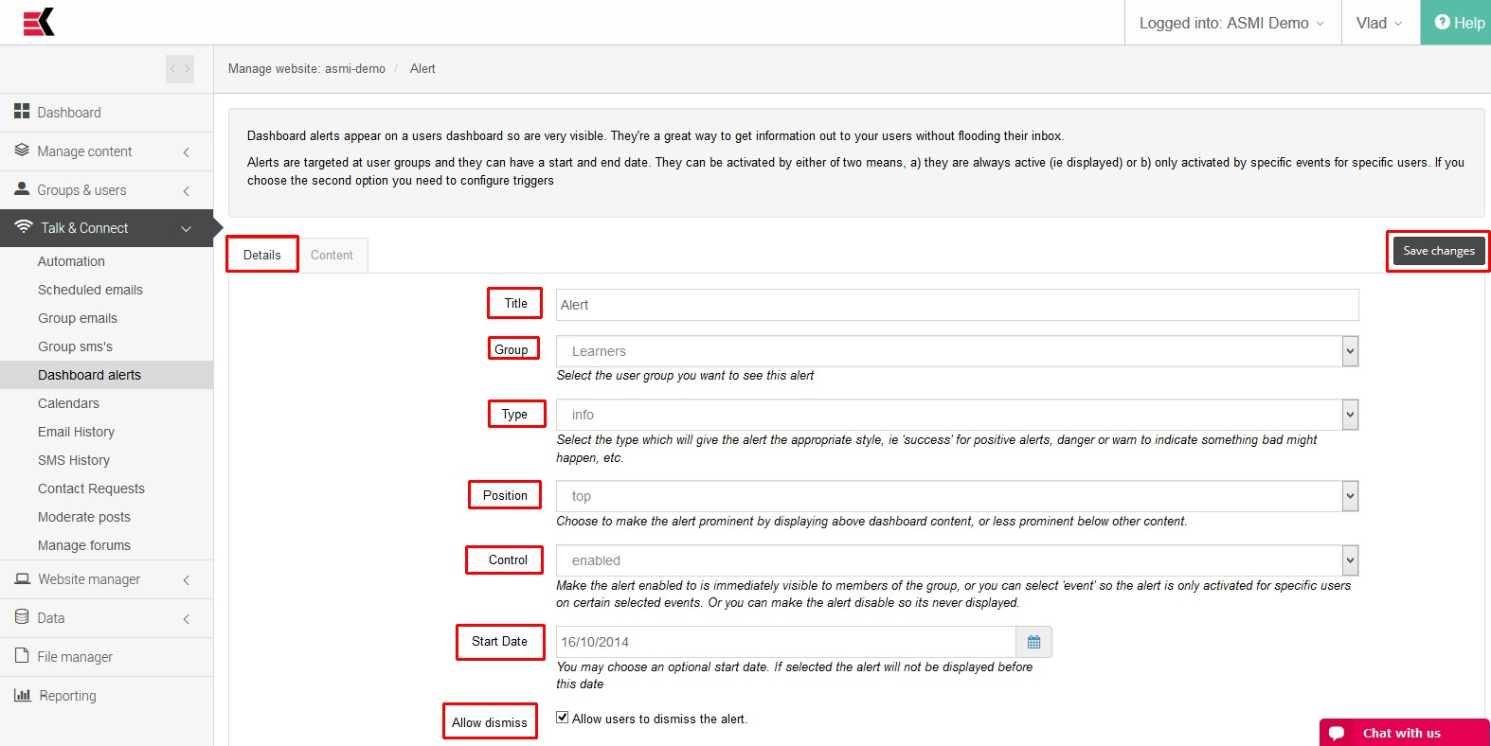The width and height of the screenshot is (1491, 746).
Task: Click the Manage content layers icon
Action: click(x=22, y=151)
